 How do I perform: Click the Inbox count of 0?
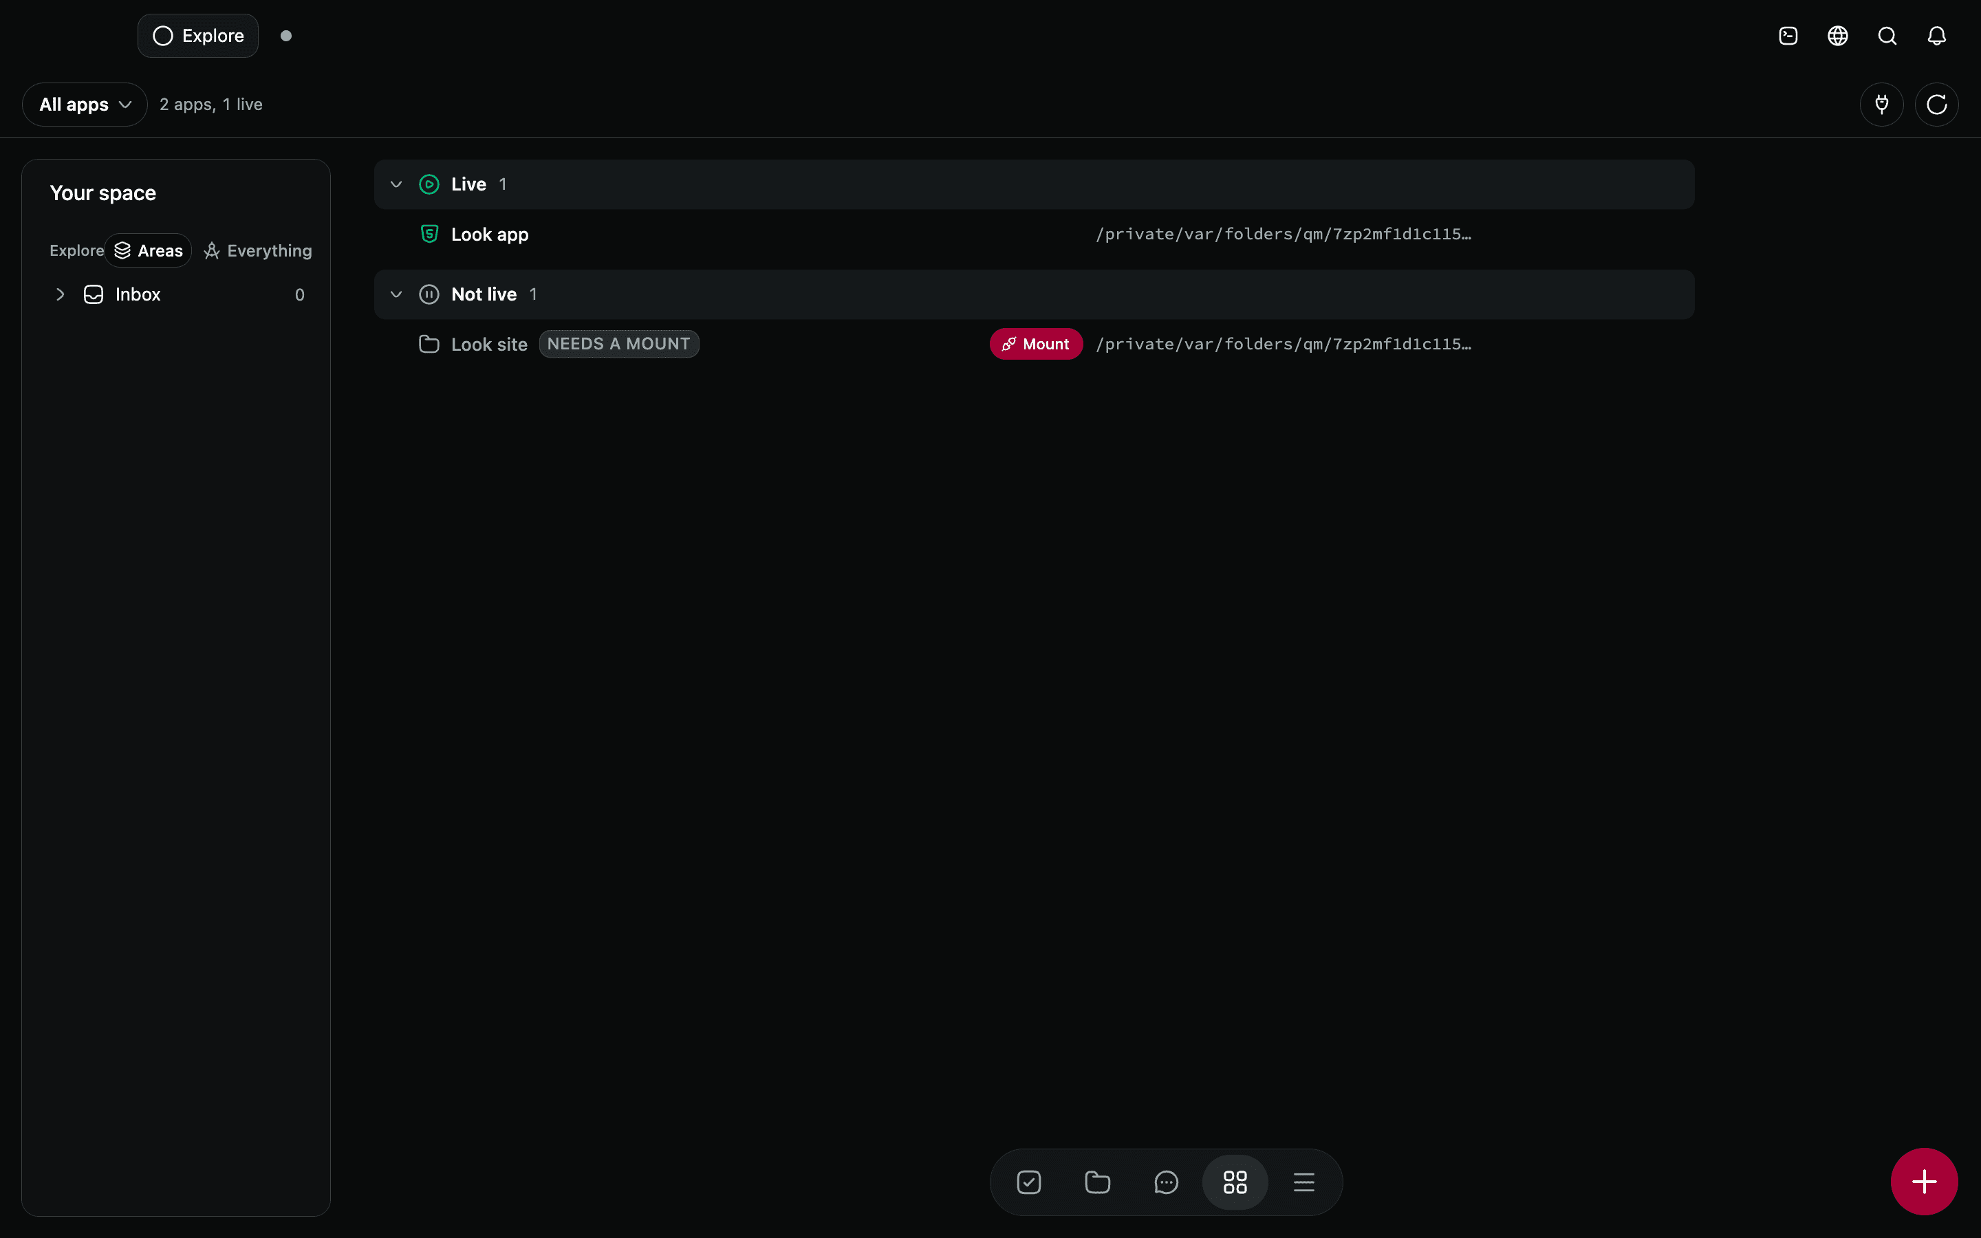point(300,295)
